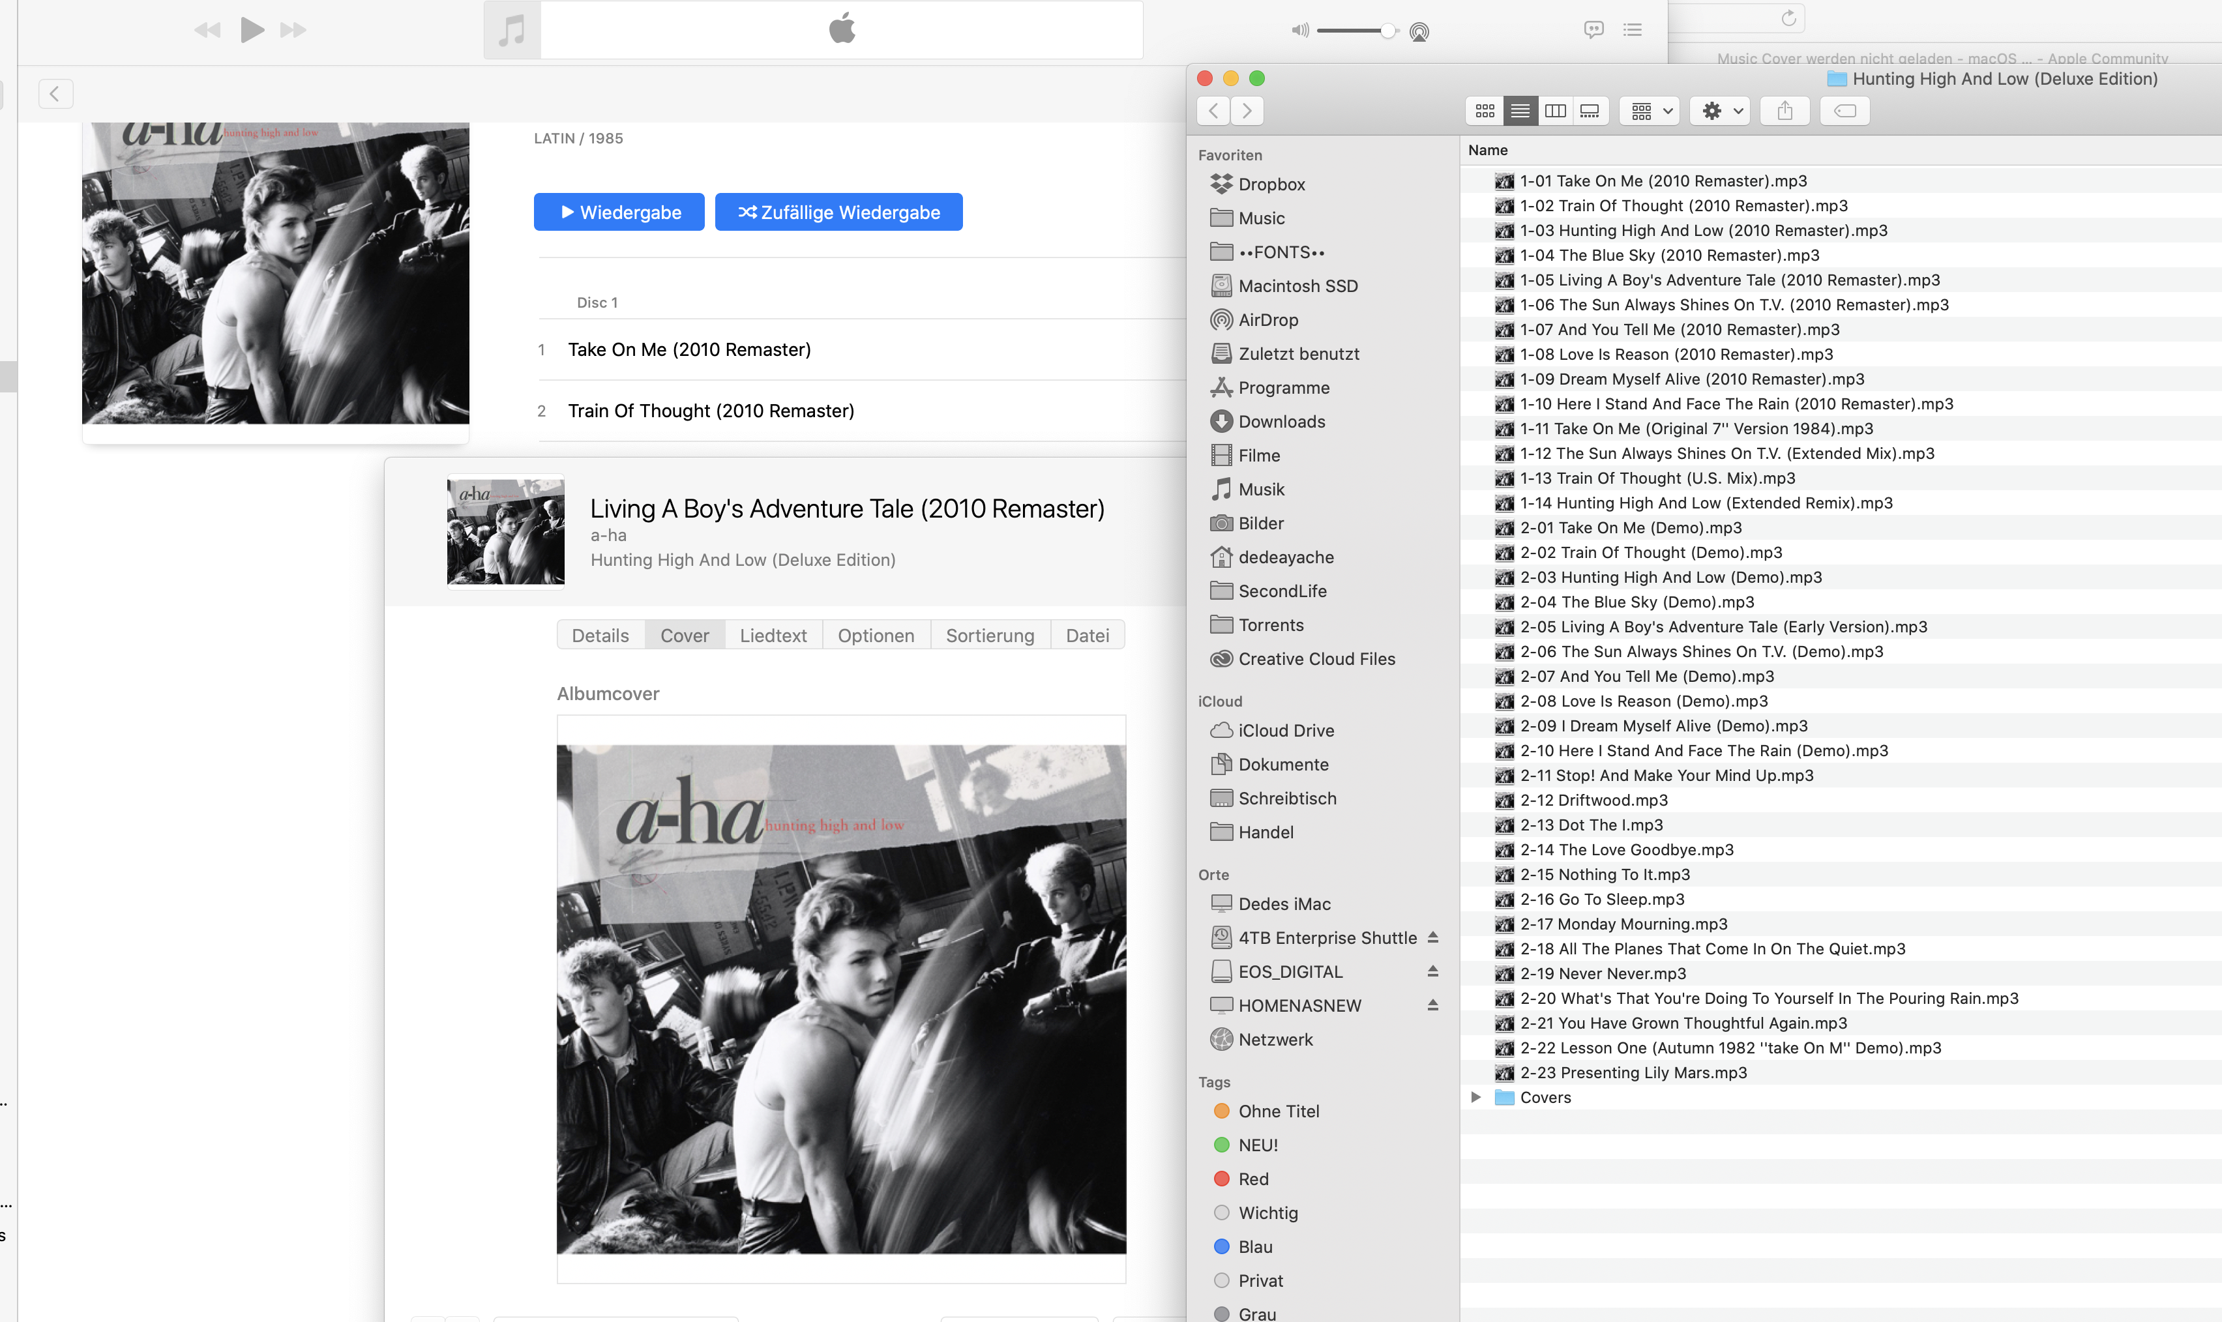
Task: Expand the Covers folder disclosure triangle
Action: point(1475,1098)
